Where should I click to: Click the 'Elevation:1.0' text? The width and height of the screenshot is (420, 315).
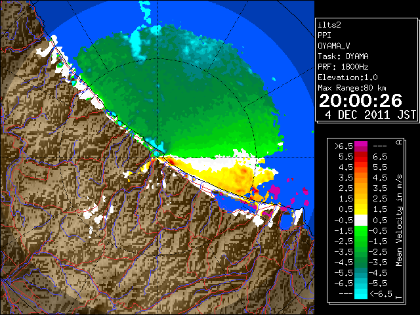[348, 77]
